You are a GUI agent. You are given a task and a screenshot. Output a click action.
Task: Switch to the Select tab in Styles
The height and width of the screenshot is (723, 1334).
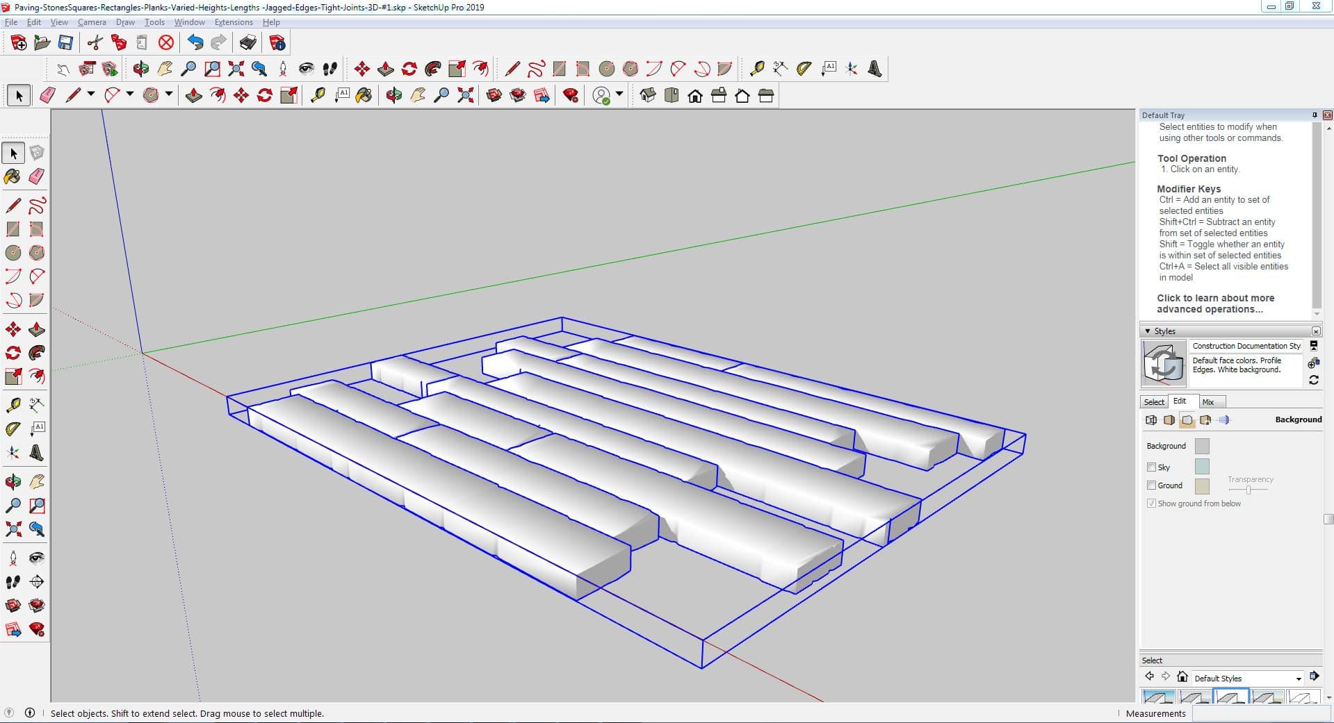(x=1154, y=402)
